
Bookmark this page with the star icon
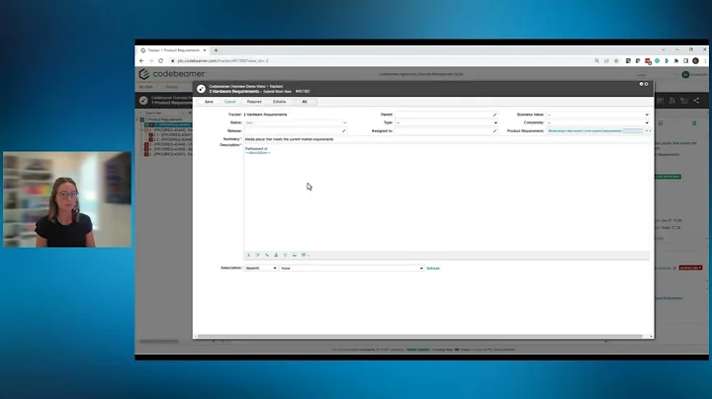616,61
